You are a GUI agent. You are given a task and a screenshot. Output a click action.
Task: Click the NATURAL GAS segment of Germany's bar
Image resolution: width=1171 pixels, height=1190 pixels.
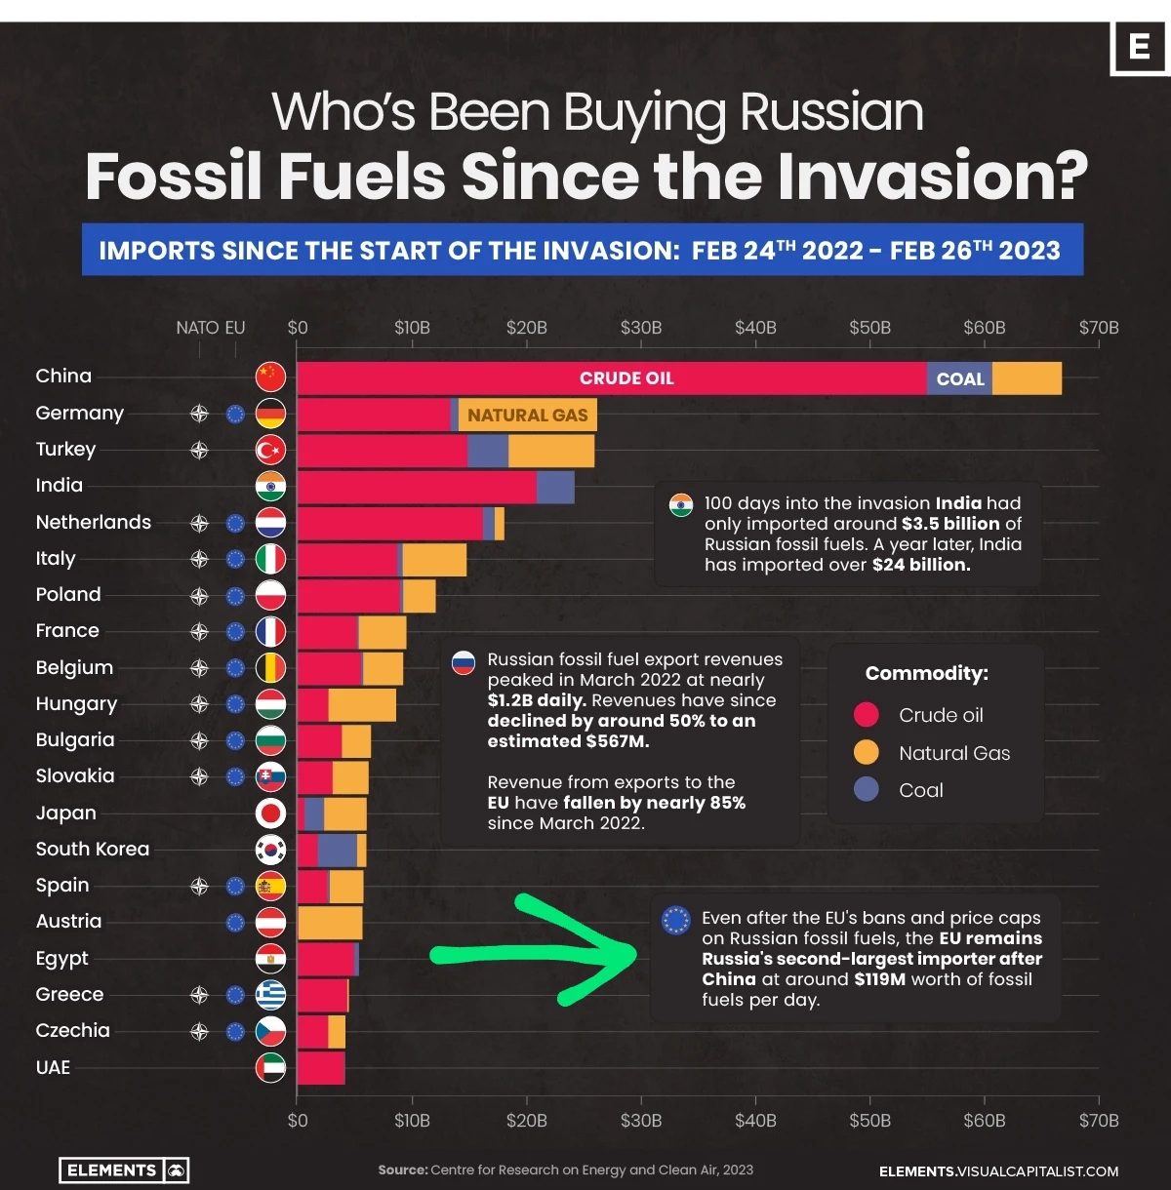click(x=528, y=416)
